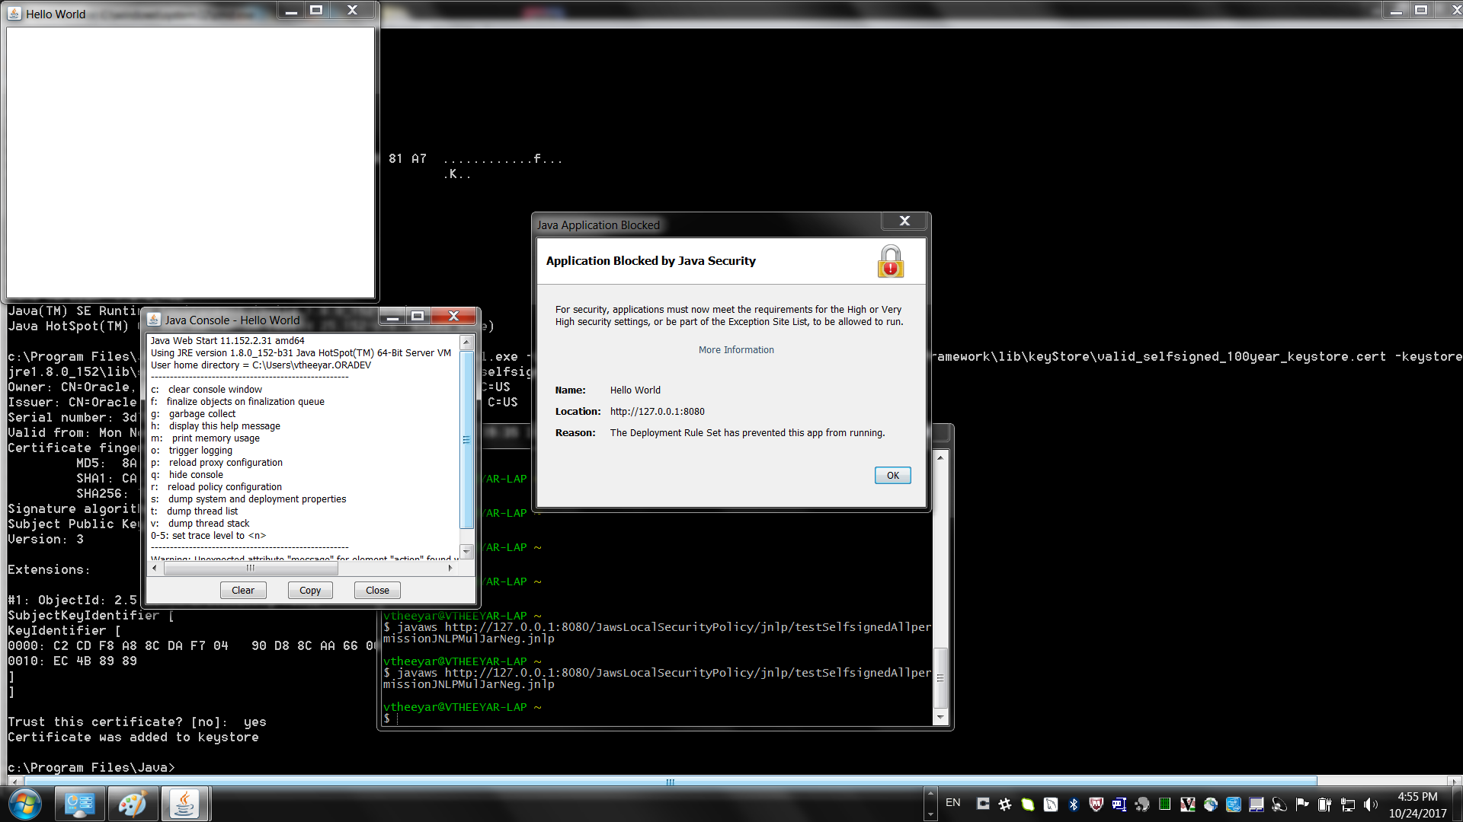Image resolution: width=1463 pixels, height=822 pixels.
Task: Click the lock warning icon in dialog
Action: (890, 261)
